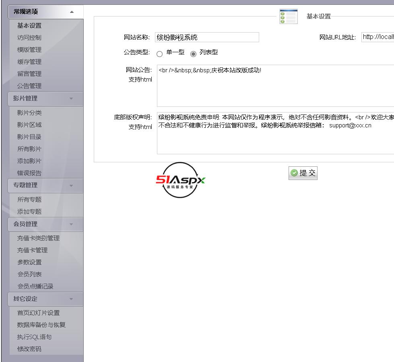Select the 单一型 radio button
Viewport: 394px width, 362px height.
point(160,54)
